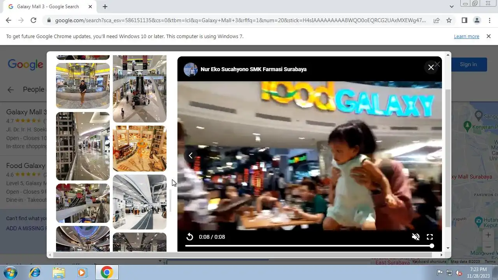Image resolution: width=498 pixels, height=280 pixels.
Task: Open the orange decorated atrium thumbnail
Action: pyautogui.click(x=140, y=149)
